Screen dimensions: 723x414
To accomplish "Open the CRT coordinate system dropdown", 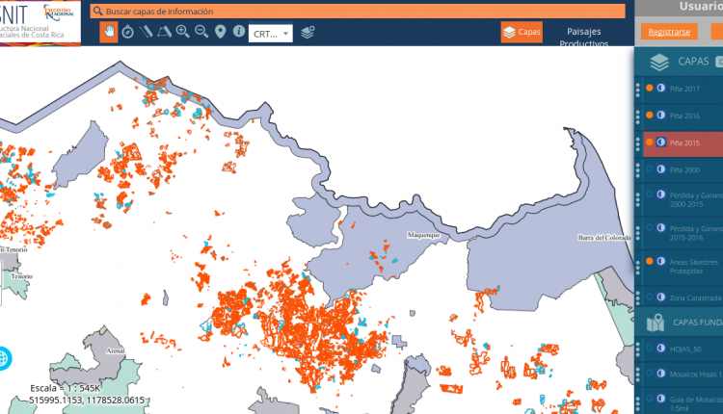I will [x=270, y=33].
